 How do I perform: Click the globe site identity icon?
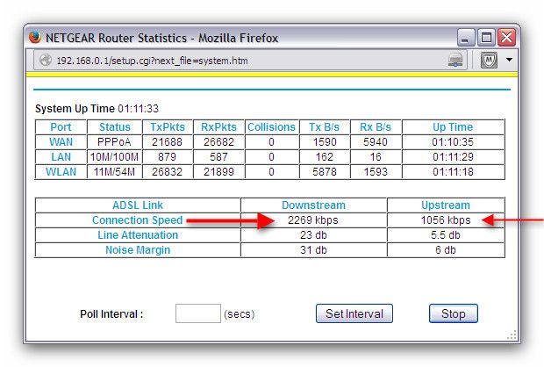[x=46, y=61]
